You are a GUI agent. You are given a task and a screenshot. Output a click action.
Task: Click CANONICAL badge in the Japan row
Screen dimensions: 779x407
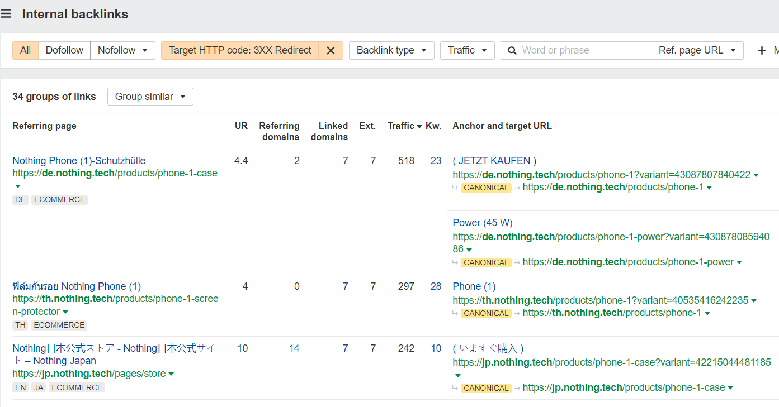coord(486,388)
